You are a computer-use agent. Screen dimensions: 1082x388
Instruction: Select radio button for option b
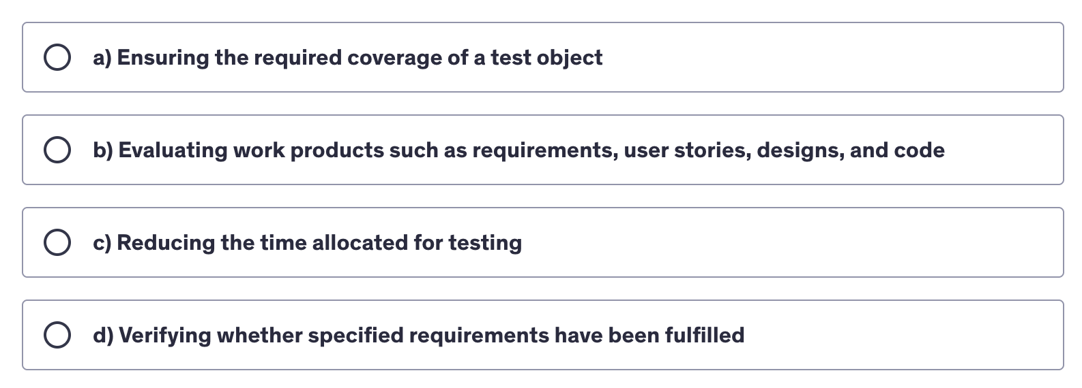coord(57,150)
